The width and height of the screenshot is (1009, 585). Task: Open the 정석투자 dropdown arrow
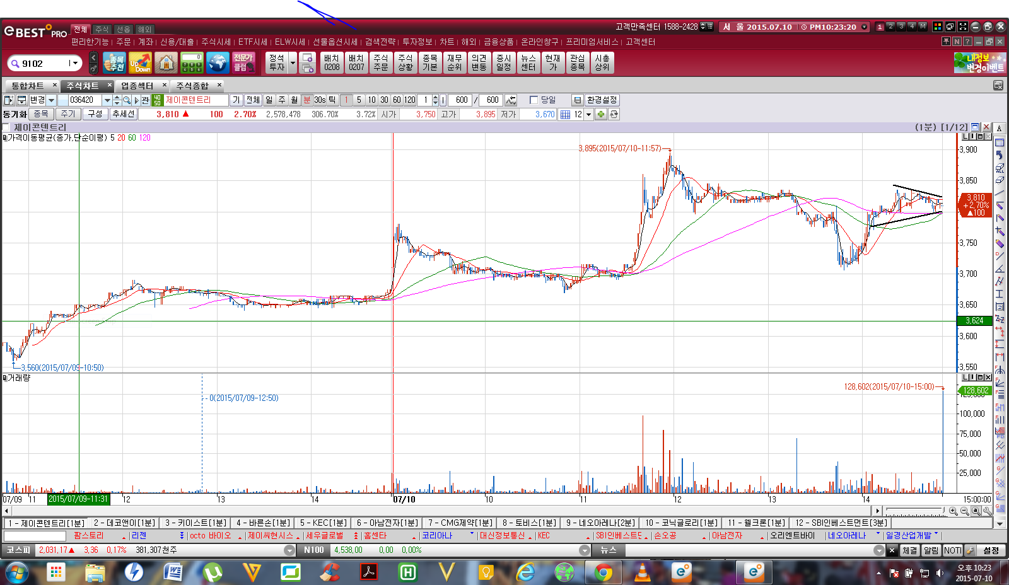point(293,63)
